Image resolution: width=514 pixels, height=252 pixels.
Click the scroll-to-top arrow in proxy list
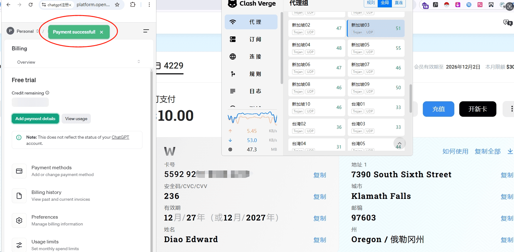(399, 143)
